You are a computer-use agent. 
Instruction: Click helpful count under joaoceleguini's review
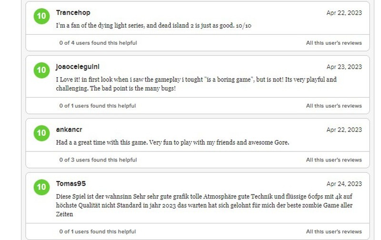[x=98, y=106]
